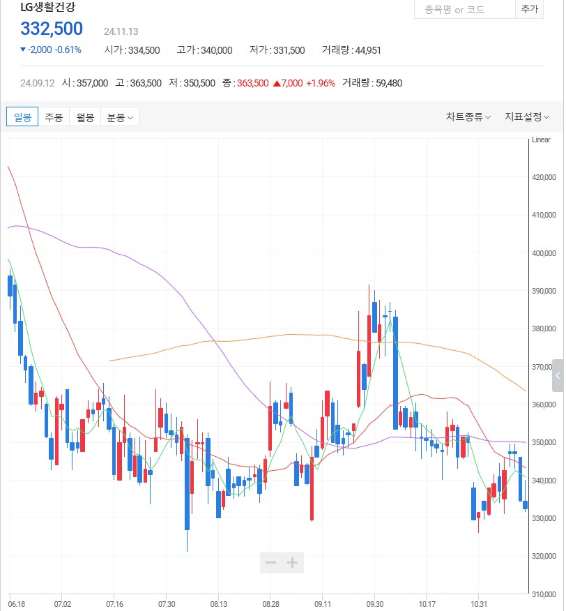Click the zoom out minus button

coord(271,563)
